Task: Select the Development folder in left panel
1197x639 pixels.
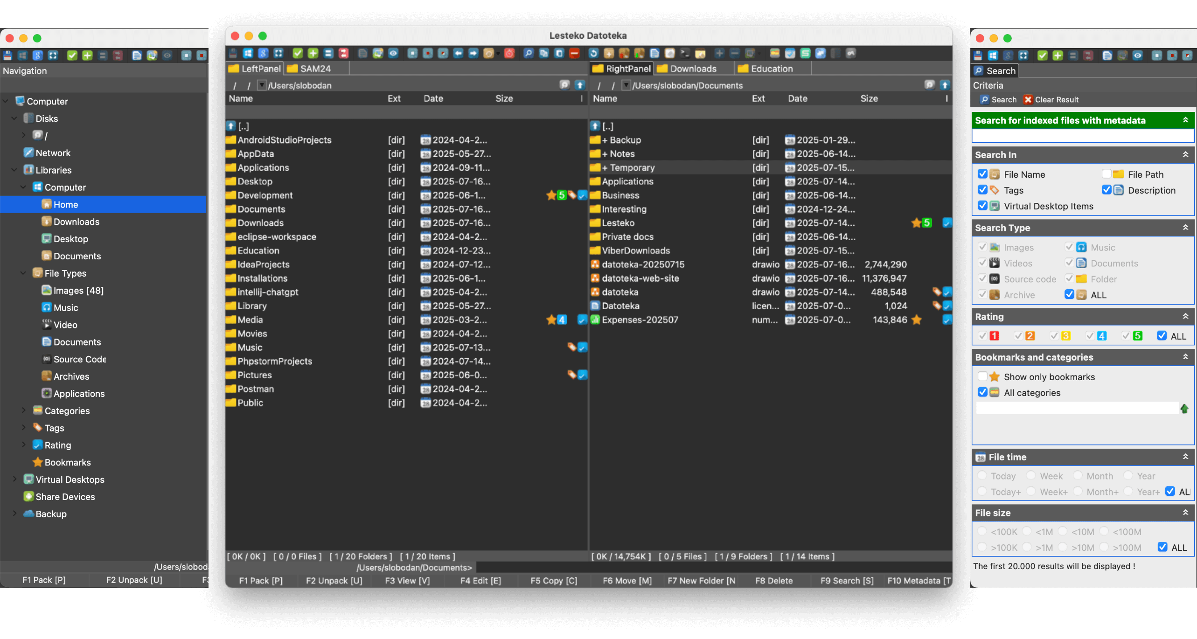Action: pos(406,195)
